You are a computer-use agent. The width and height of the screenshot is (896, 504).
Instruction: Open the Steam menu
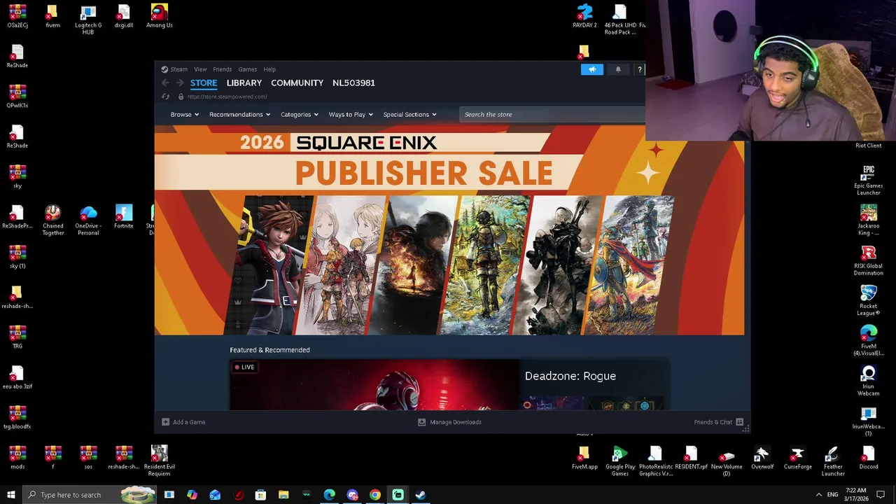coord(179,69)
